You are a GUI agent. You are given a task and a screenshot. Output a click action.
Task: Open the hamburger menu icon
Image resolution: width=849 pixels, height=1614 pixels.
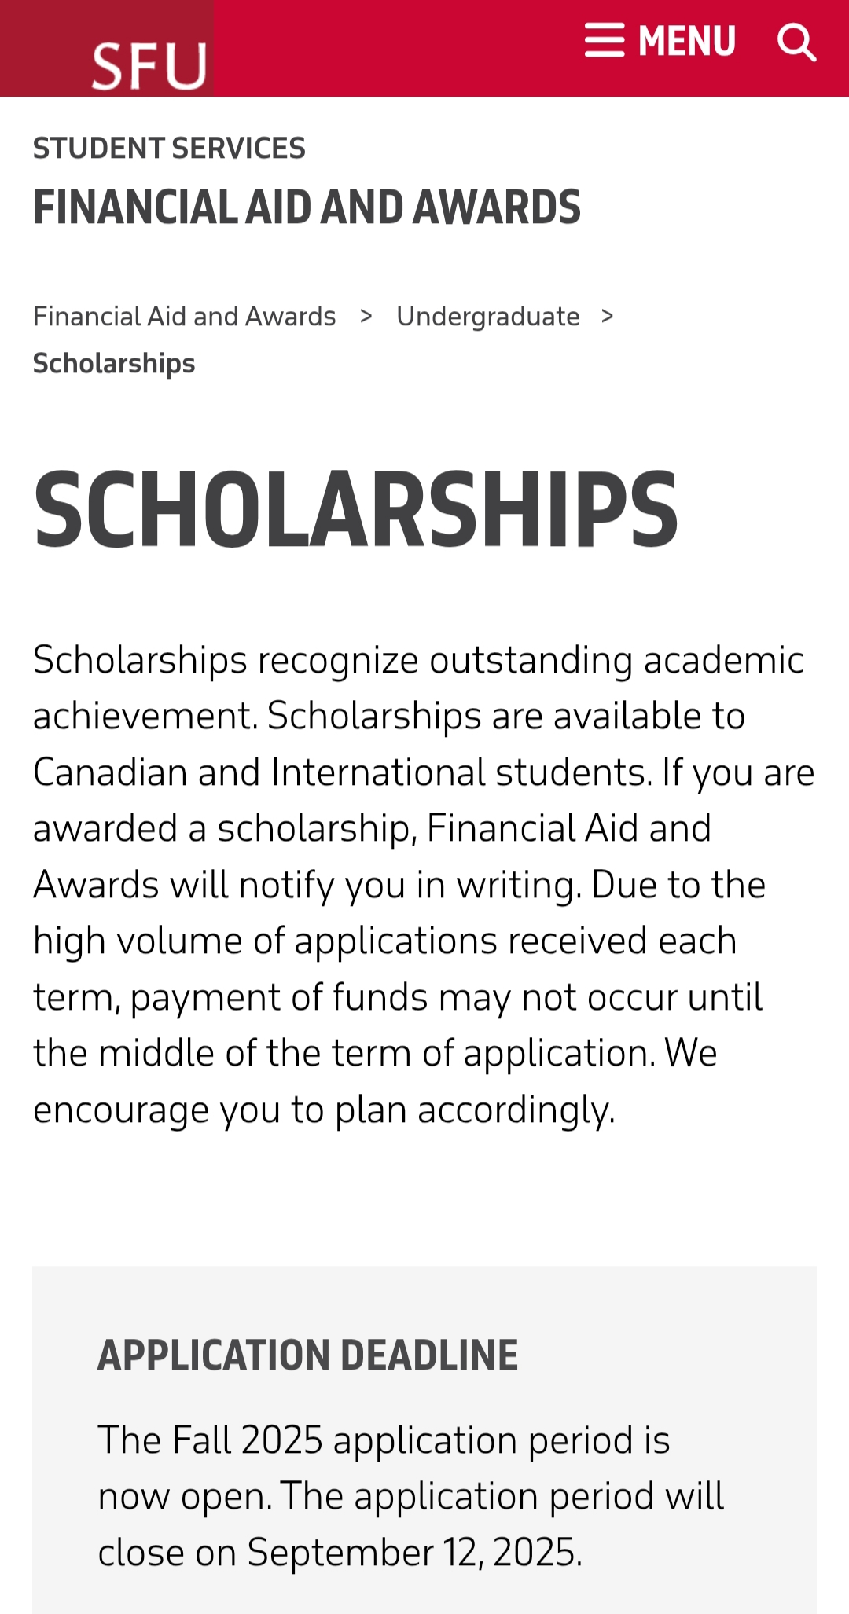(605, 41)
